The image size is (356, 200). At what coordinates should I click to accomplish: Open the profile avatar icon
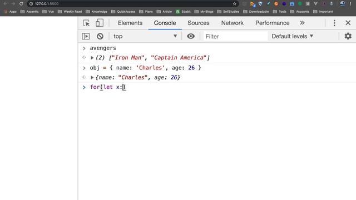point(343,4)
